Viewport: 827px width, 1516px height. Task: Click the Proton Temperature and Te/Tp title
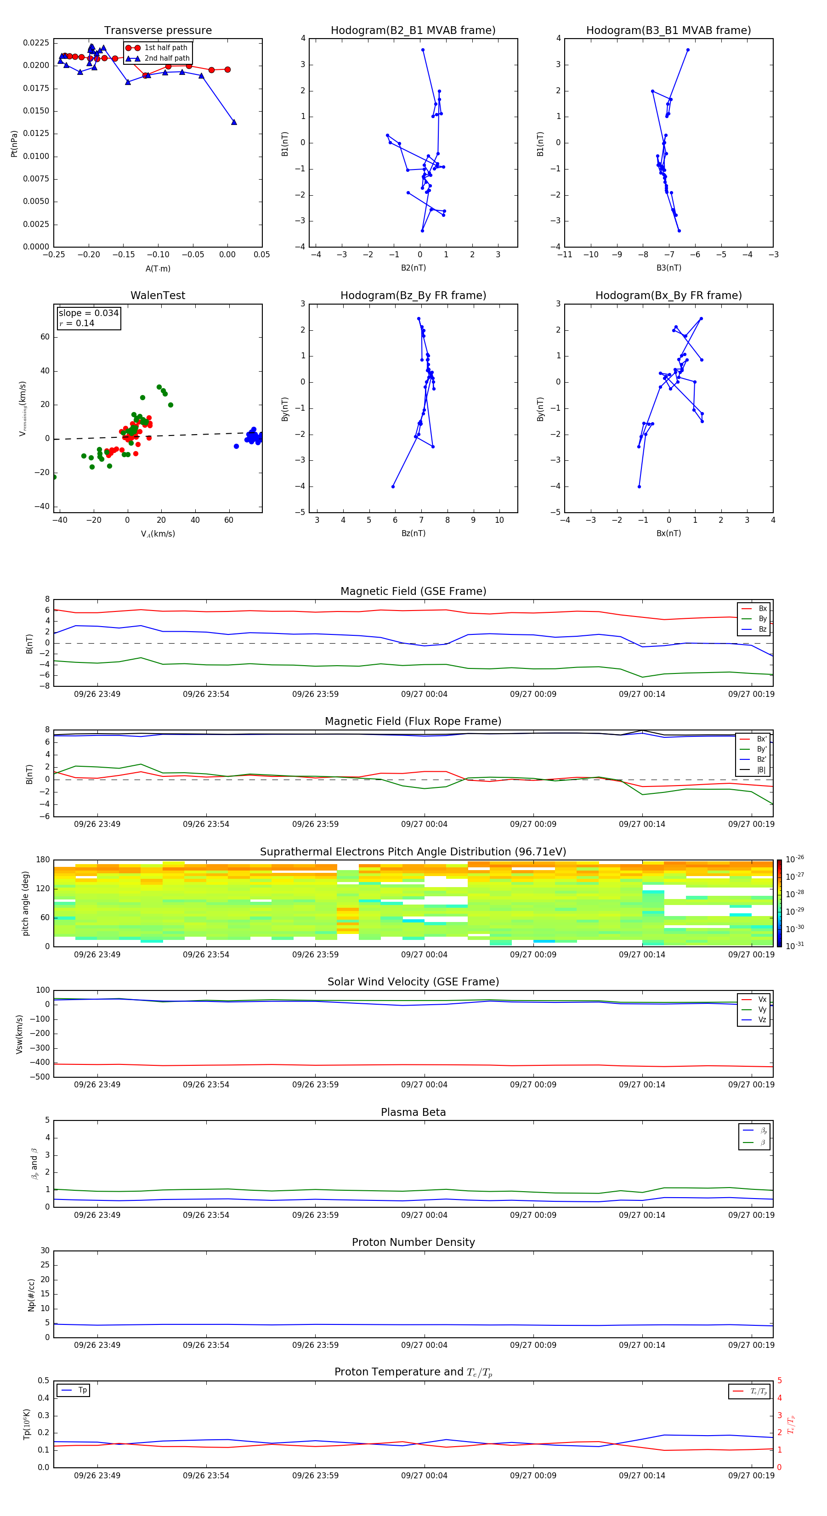(x=413, y=1372)
